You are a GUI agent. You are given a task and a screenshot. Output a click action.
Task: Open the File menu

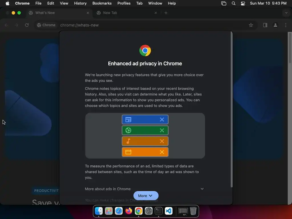tap(38, 3)
